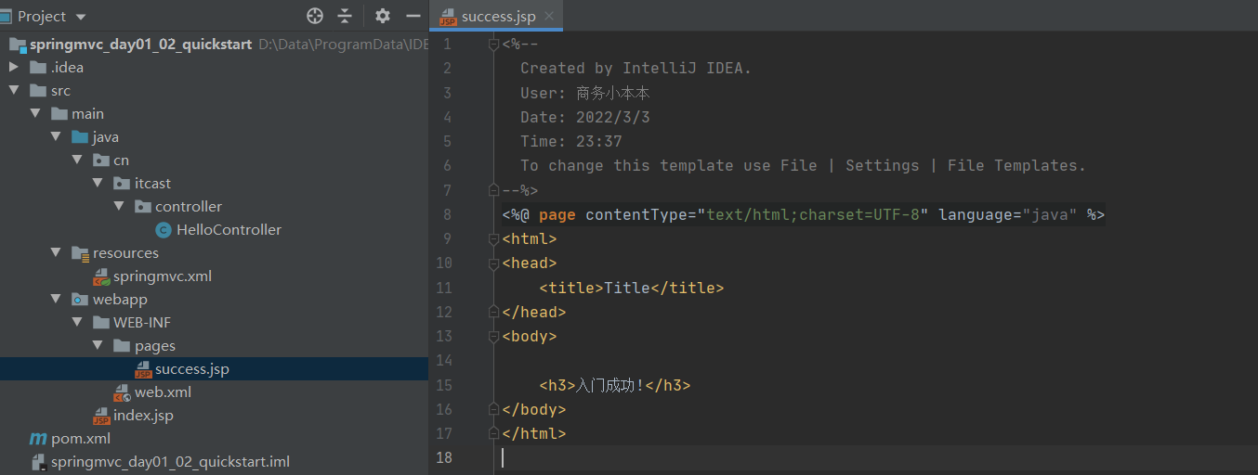The height and width of the screenshot is (475, 1258).
Task: Click the .iml module file icon
Action: coord(38,462)
